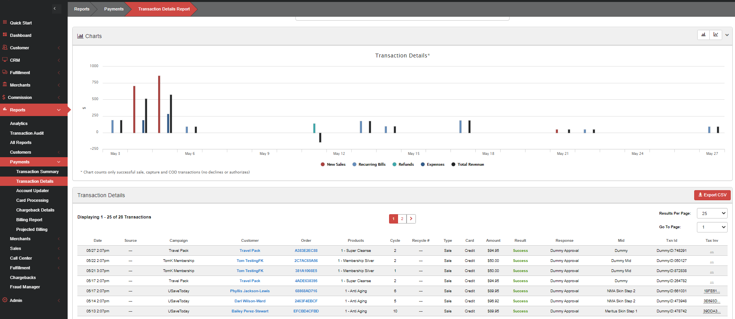Viewport: 735px width, 319px height.
Task: Click the CRM monitor icon
Action: tap(5, 60)
